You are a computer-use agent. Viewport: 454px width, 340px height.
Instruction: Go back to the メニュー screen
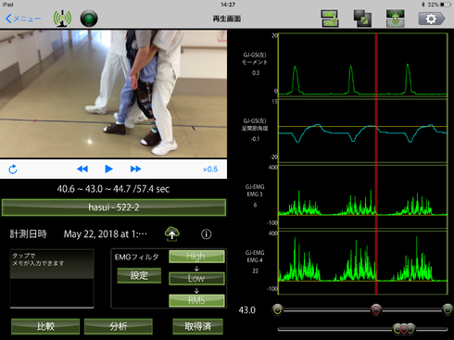coord(23,19)
